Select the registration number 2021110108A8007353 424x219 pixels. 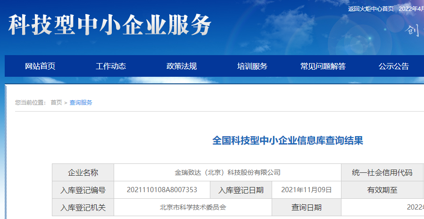point(162,190)
